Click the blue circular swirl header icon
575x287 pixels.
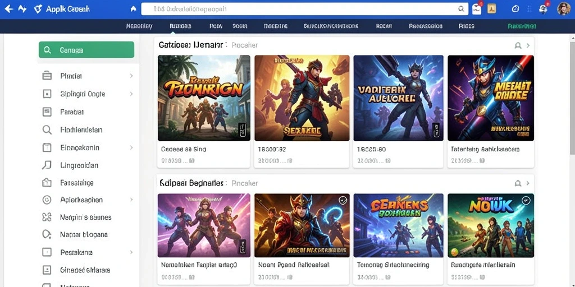pos(515,9)
